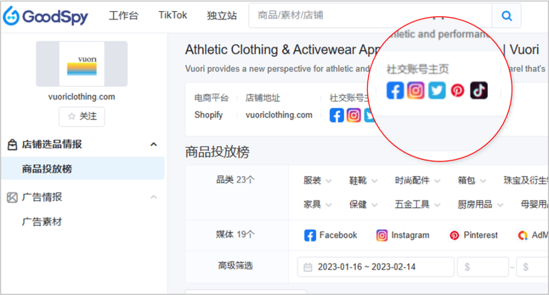Open the 独立站 menu
Screen dimensions: 549x295
pyautogui.click(x=222, y=15)
